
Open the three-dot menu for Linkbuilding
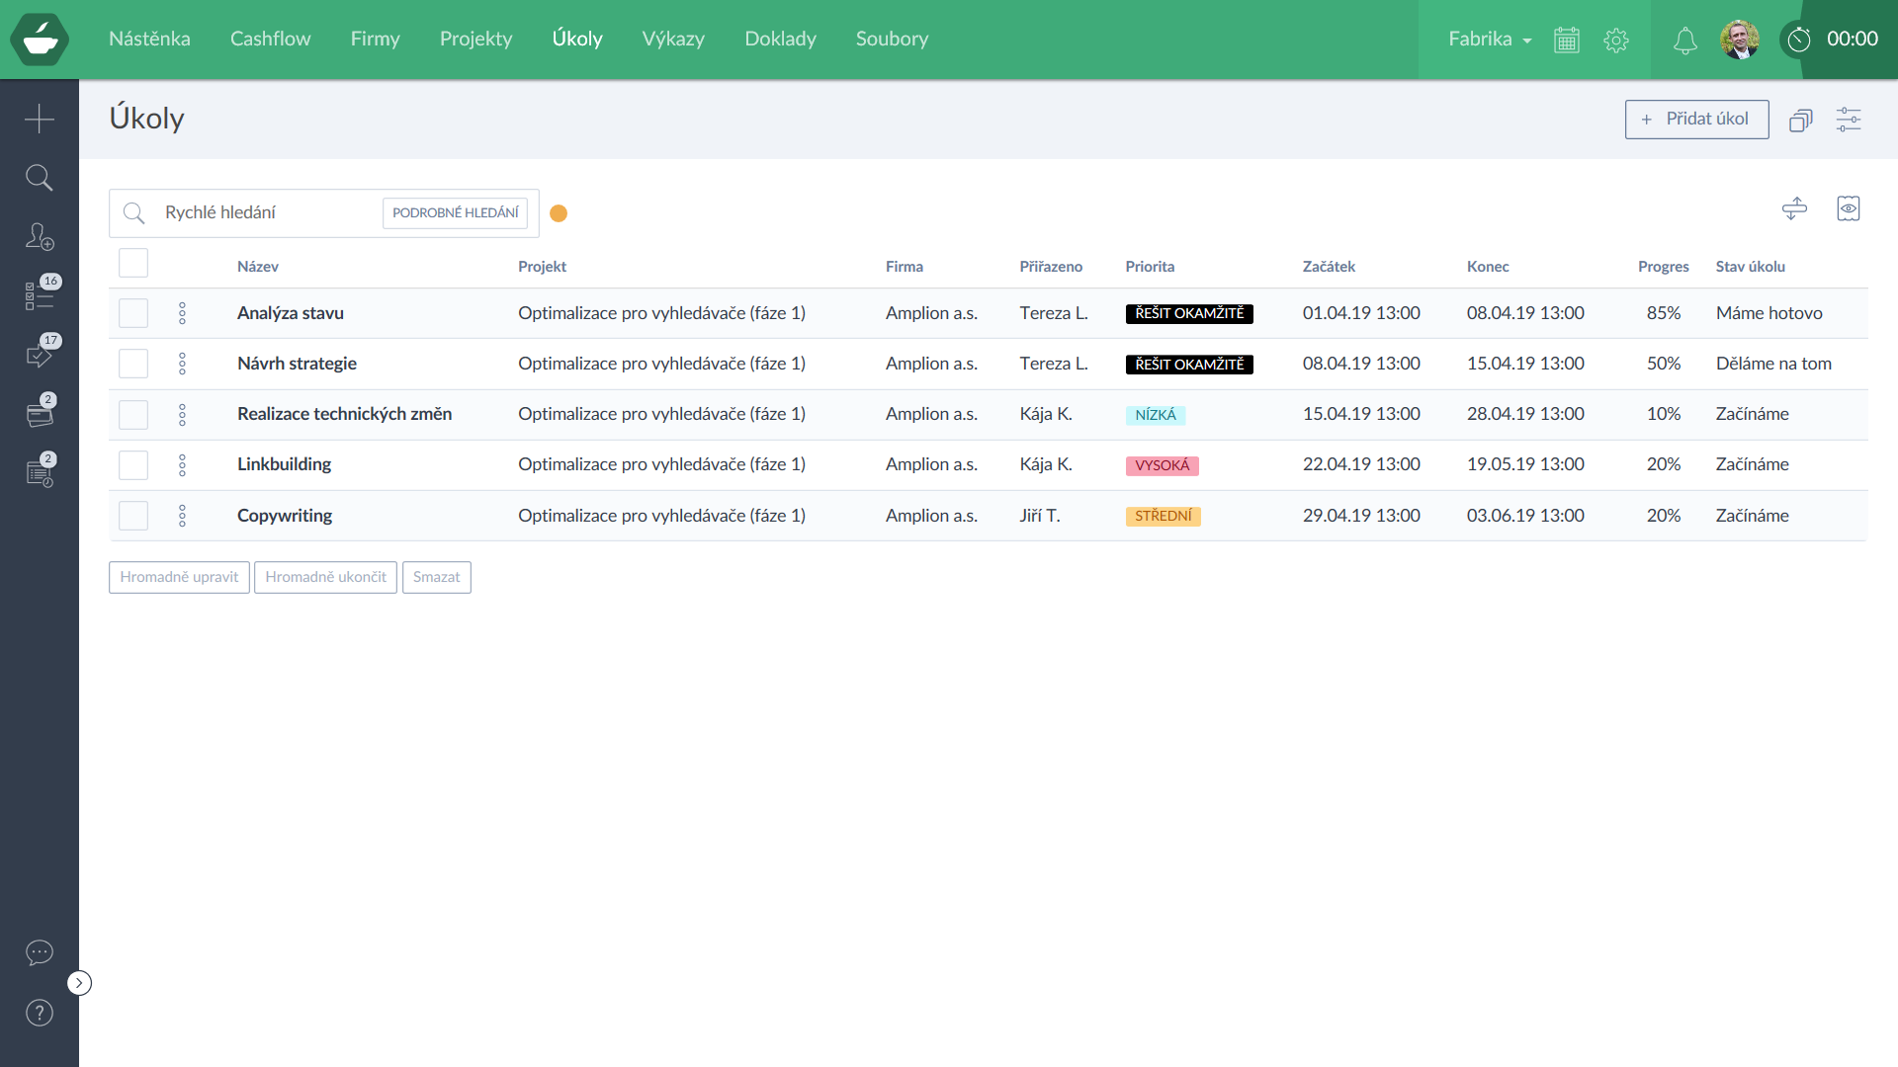point(182,465)
